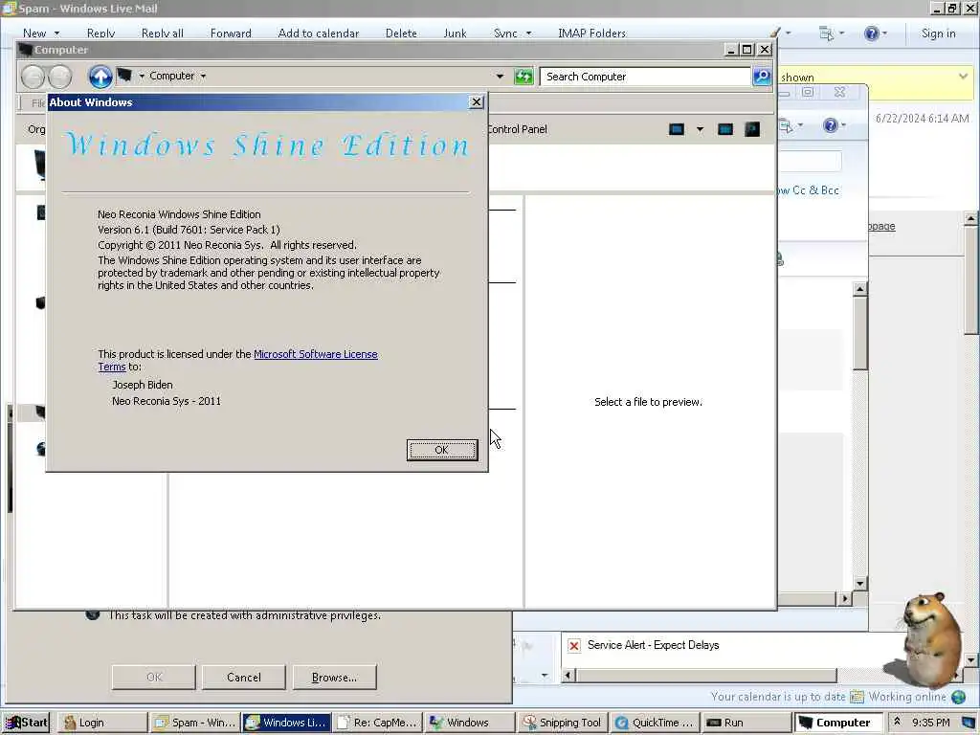
Task: Click the menus icon in the message window
Action: pyautogui.click(x=787, y=125)
